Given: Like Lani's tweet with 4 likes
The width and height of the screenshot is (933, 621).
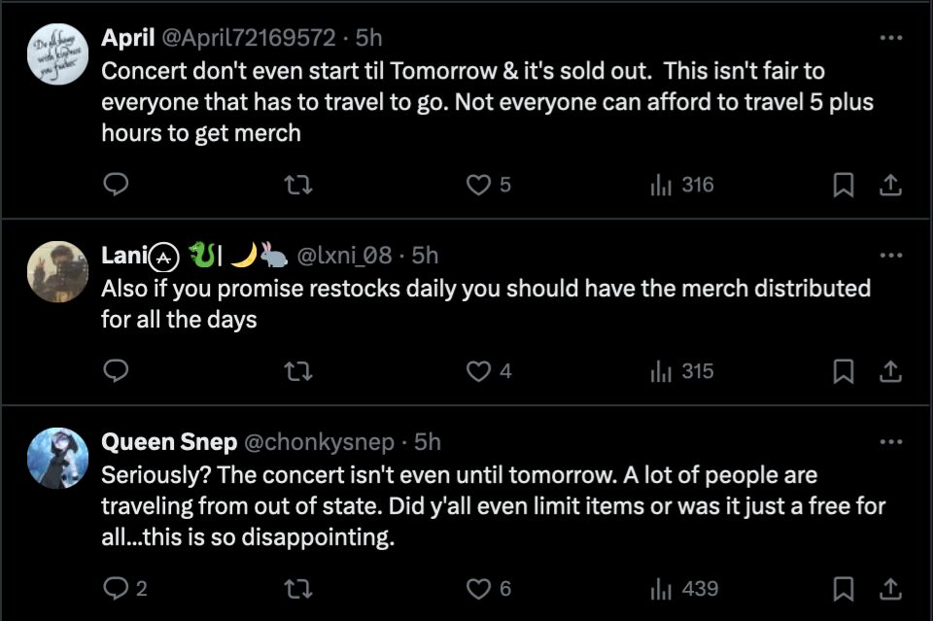Looking at the screenshot, I should [479, 371].
